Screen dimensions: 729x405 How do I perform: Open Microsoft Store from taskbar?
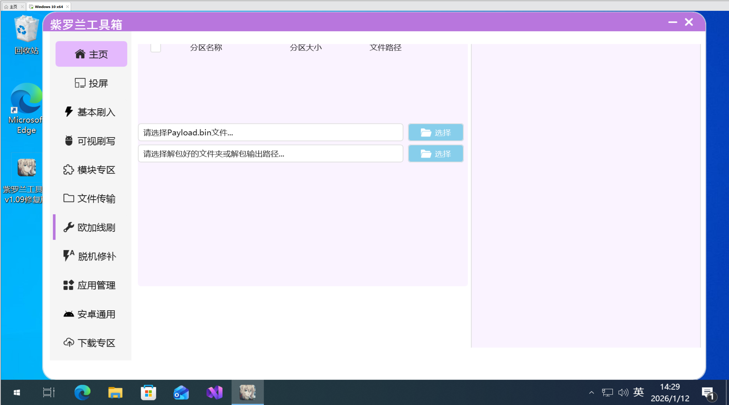(148, 393)
